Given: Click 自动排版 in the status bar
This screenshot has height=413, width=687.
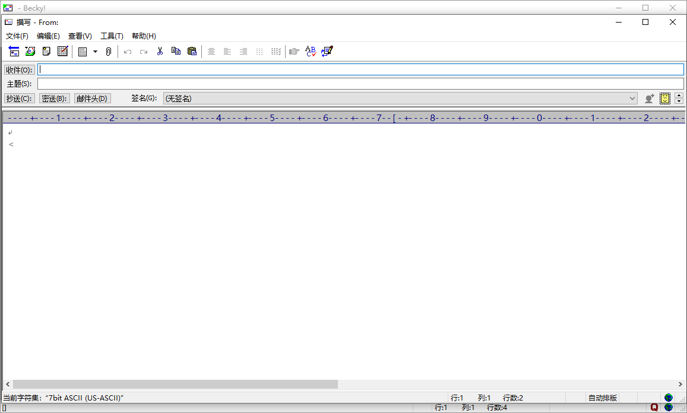Looking at the screenshot, I should [603, 398].
